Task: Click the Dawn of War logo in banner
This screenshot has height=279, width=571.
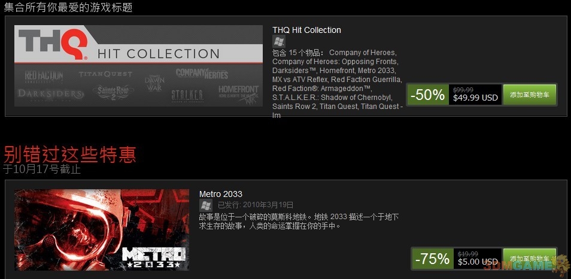Action: tap(154, 83)
